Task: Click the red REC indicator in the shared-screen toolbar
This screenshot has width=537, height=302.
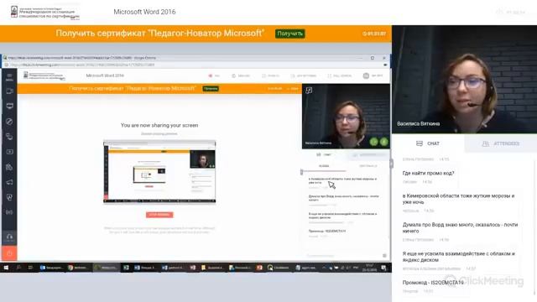Action: tap(214, 75)
